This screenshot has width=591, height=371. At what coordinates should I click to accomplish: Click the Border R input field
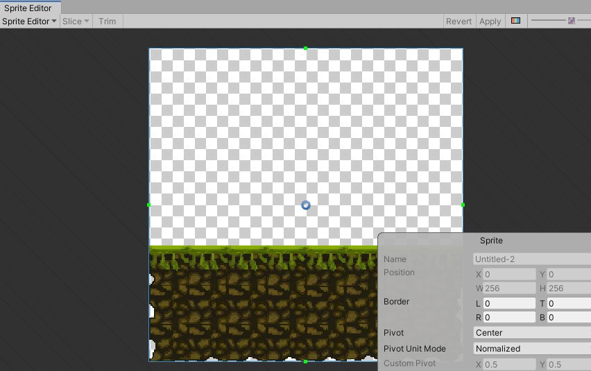click(x=509, y=318)
